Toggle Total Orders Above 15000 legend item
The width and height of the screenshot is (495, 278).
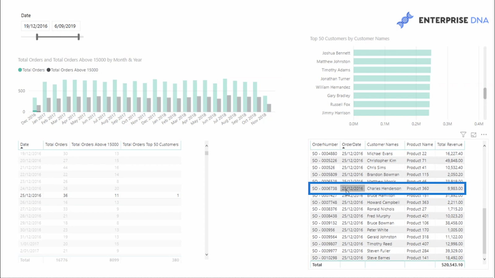[72, 70]
